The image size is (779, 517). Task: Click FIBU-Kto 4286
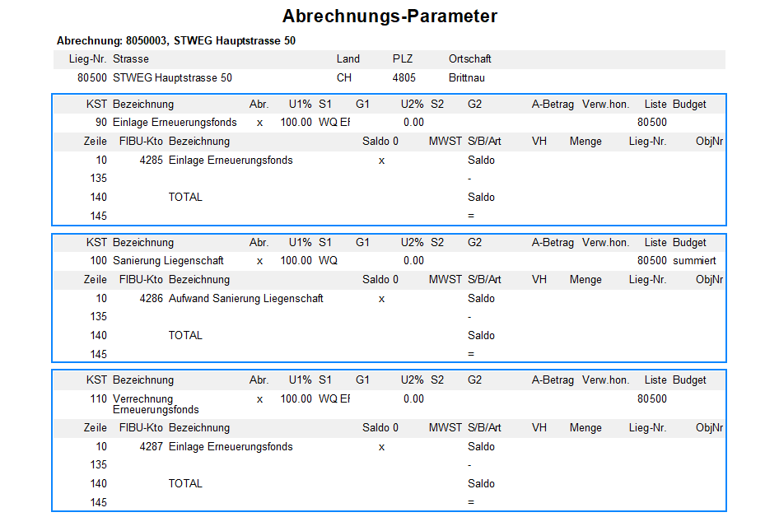[x=151, y=299]
